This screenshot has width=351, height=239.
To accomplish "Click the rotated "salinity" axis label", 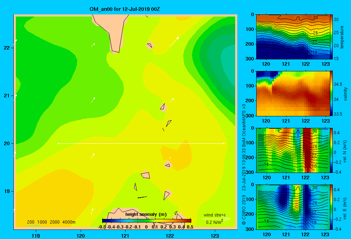I will pos(345,94).
